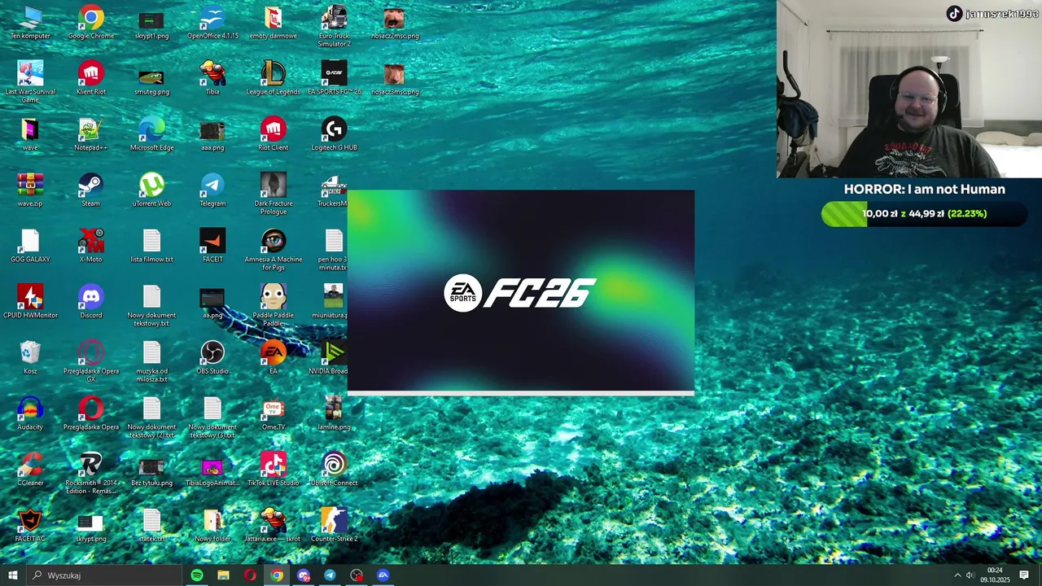The image size is (1042, 586).
Task: Launch the Discord desktop shortcut
Action: click(90, 302)
